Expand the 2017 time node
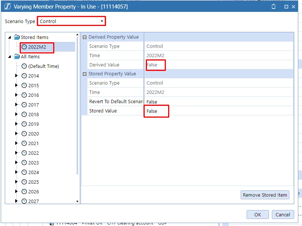The image size is (302, 226). pyautogui.click(x=16, y=105)
